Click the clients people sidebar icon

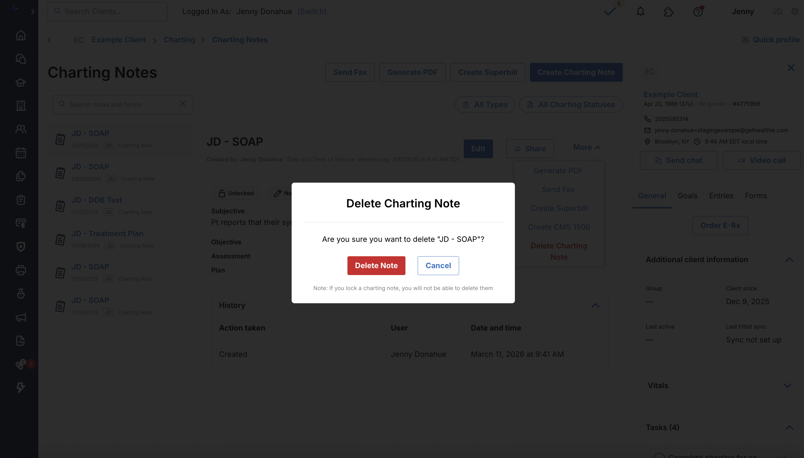(21, 129)
